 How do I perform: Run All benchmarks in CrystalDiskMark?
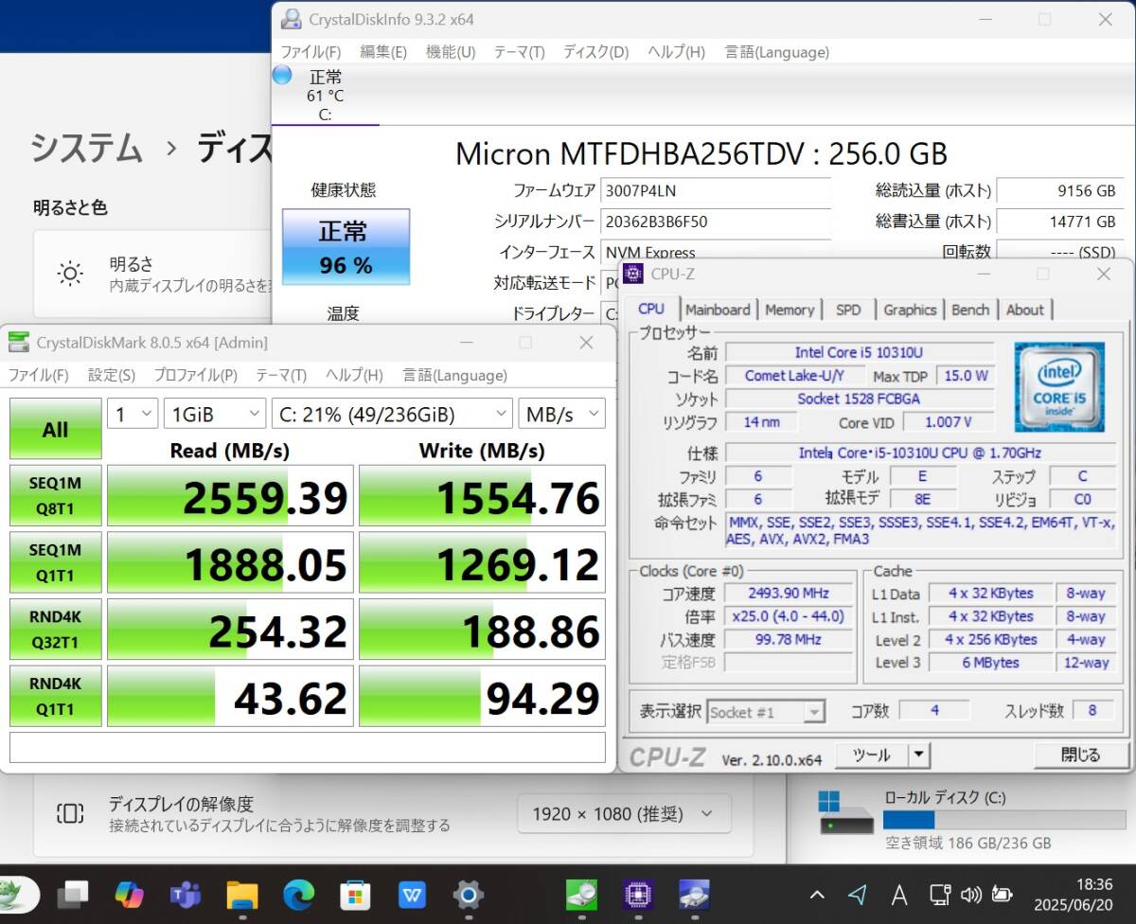coord(55,429)
